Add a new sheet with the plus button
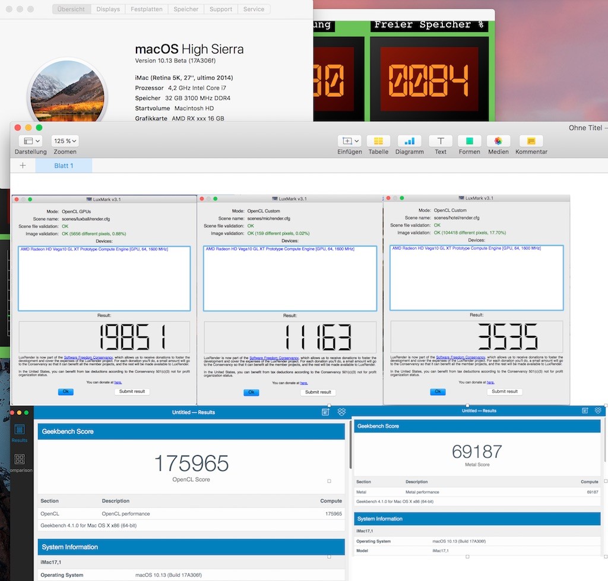608x581 pixels. tap(23, 166)
